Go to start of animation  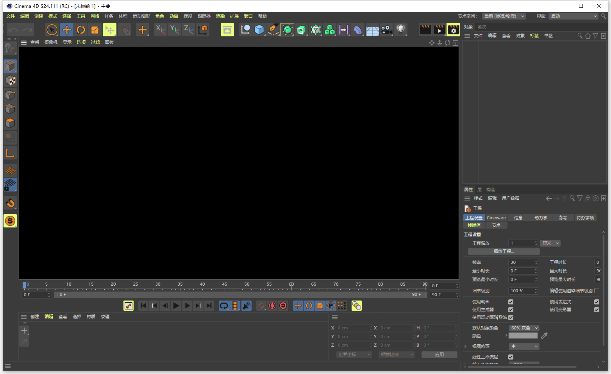click(x=143, y=306)
